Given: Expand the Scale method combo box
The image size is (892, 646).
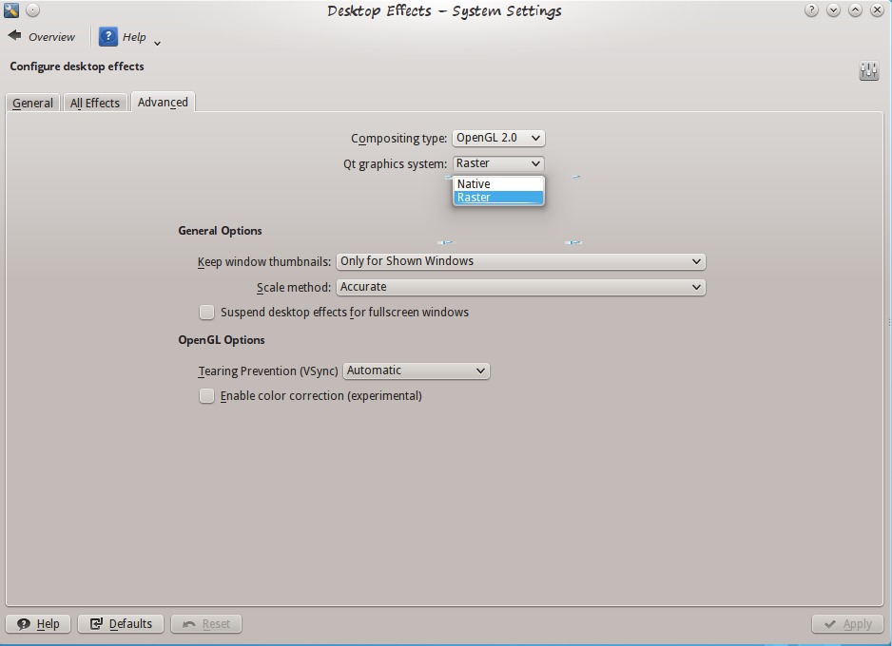Looking at the screenshot, I should pos(520,287).
